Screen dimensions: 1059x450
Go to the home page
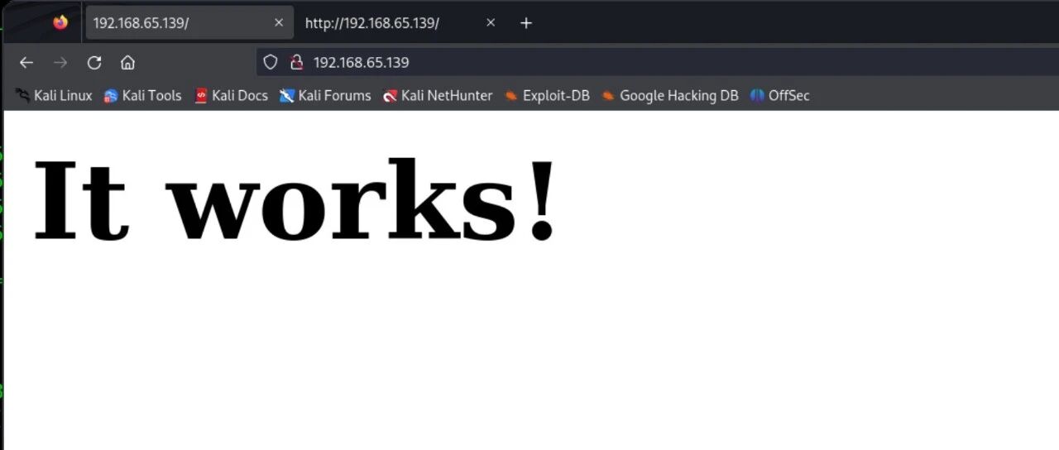pyautogui.click(x=127, y=63)
